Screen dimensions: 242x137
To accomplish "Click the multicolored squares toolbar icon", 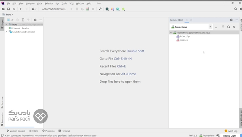I will [112, 9].
